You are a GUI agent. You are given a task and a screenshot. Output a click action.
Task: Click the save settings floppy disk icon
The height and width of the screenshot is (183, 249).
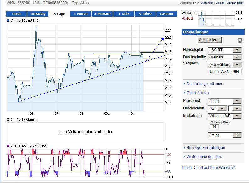pos(240,41)
